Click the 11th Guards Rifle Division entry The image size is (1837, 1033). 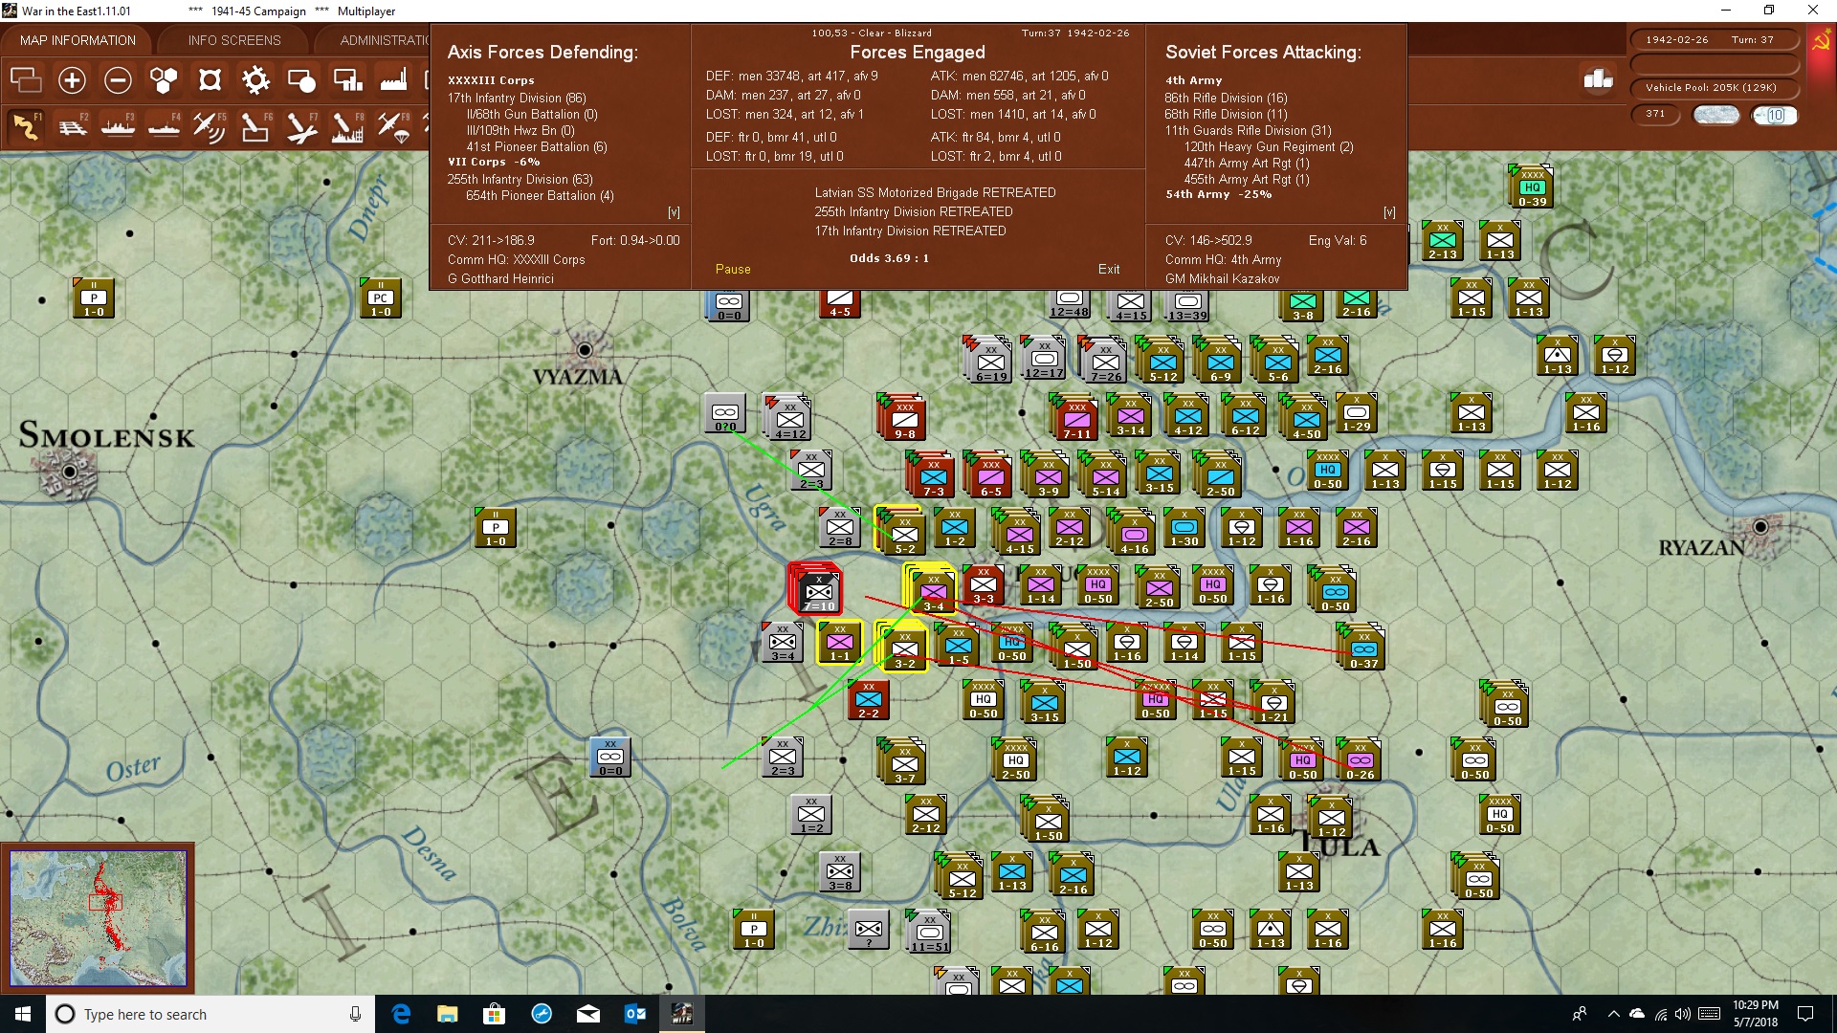(x=1248, y=130)
